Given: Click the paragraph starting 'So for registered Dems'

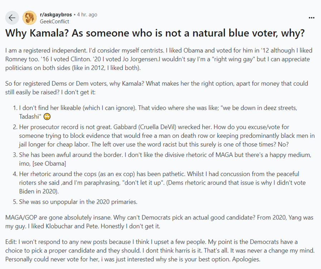Looking at the screenshot, I should pos(157,88).
